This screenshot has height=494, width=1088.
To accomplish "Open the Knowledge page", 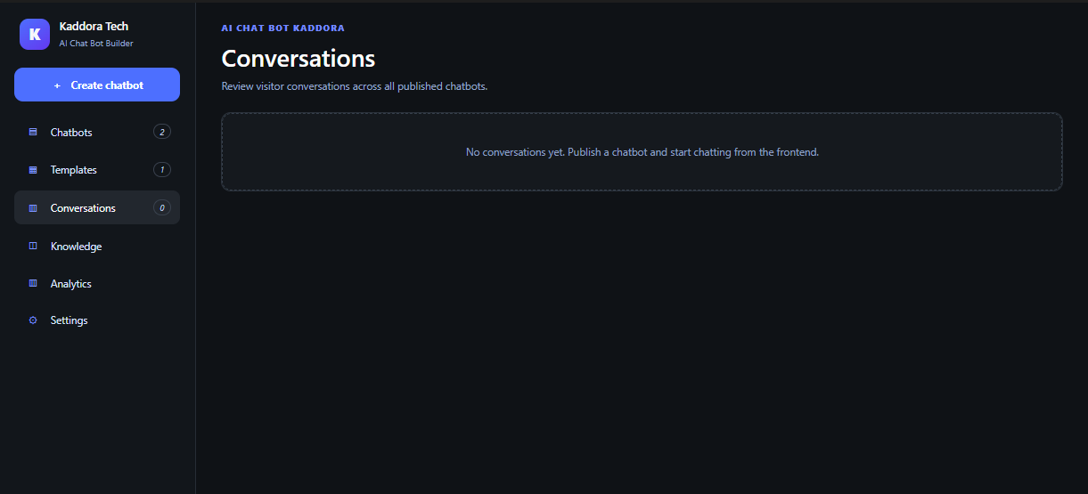I will tap(97, 246).
